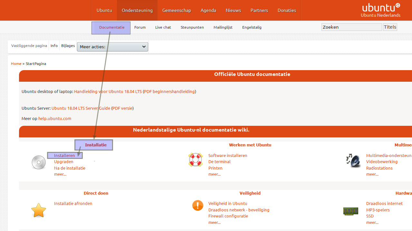Click the Titels search button
The width and height of the screenshot is (412, 231).
390,27
